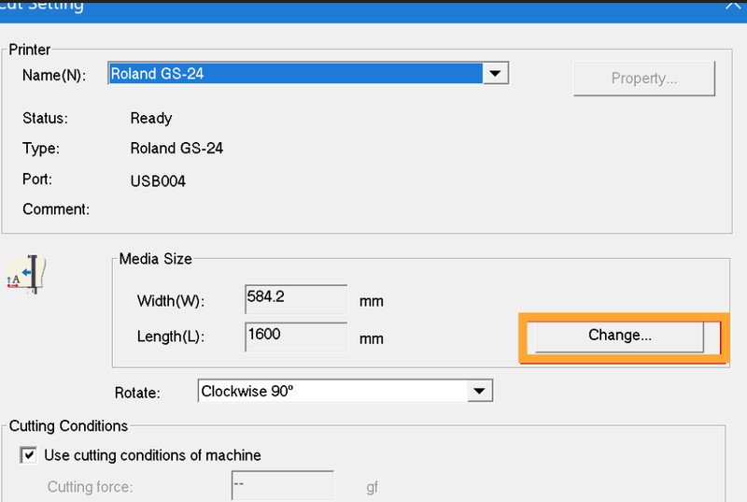Click the Type: label

click(x=41, y=149)
